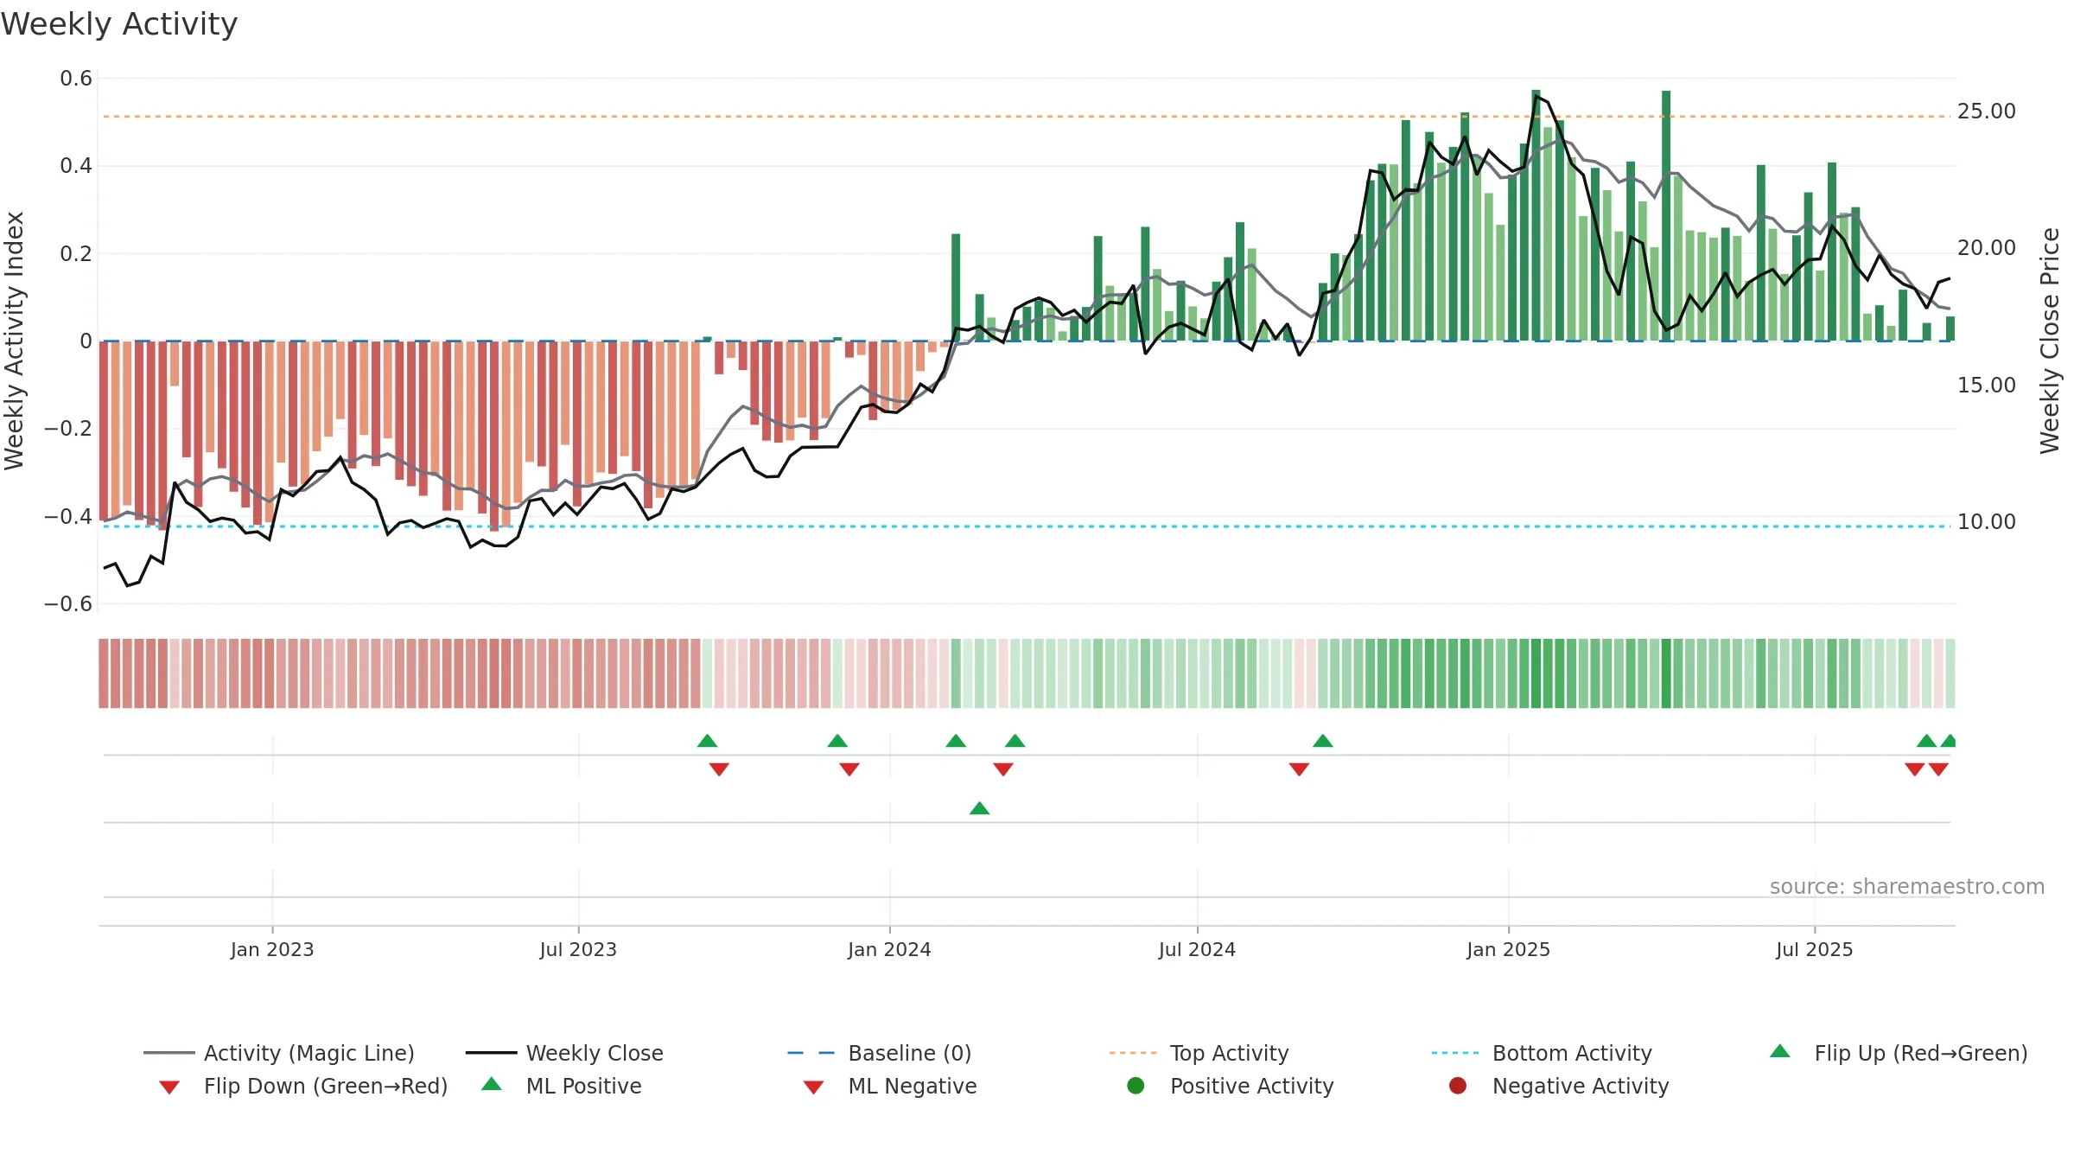
Task: Toggle Baseline (0) legend entry
Action: 880,1053
